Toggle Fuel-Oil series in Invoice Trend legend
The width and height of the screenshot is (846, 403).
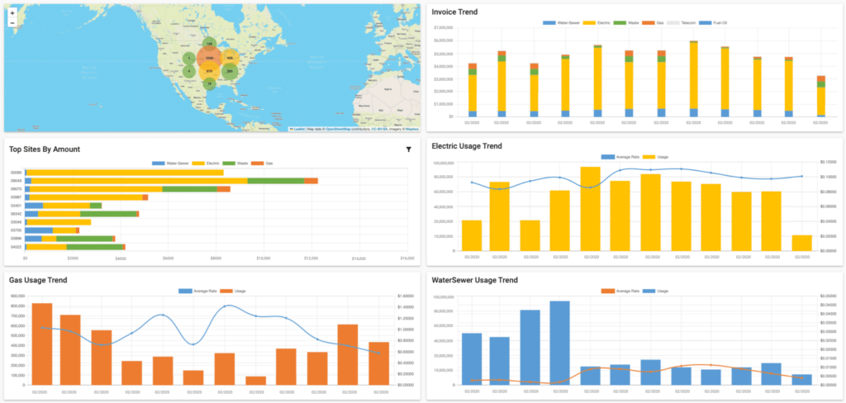click(714, 22)
